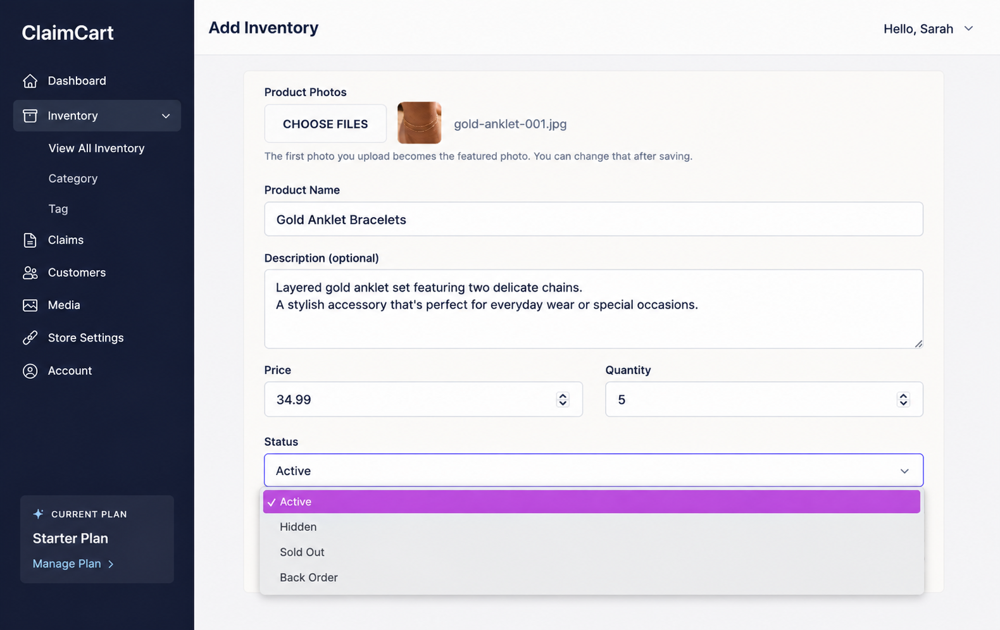Click the Status dropdown showing Active
The width and height of the screenshot is (1000, 630).
click(593, 470)
